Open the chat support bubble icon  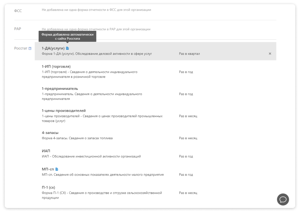pyautogui.click(x=283, y=199)
